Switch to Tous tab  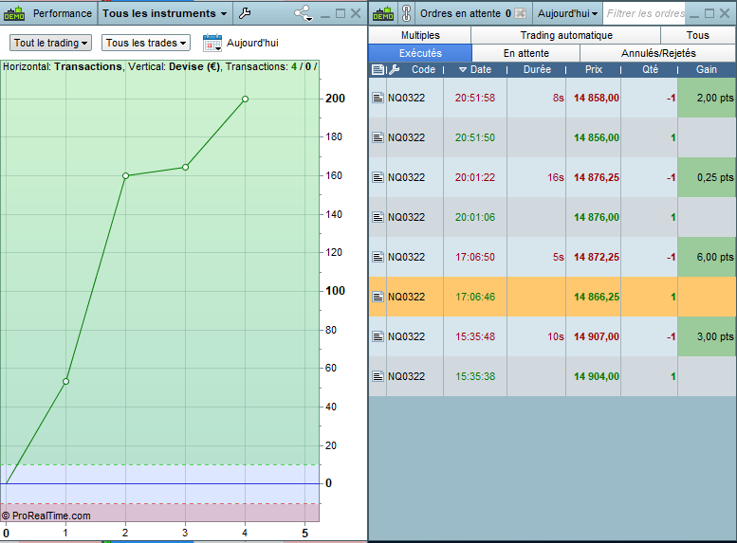click(697, 35)
